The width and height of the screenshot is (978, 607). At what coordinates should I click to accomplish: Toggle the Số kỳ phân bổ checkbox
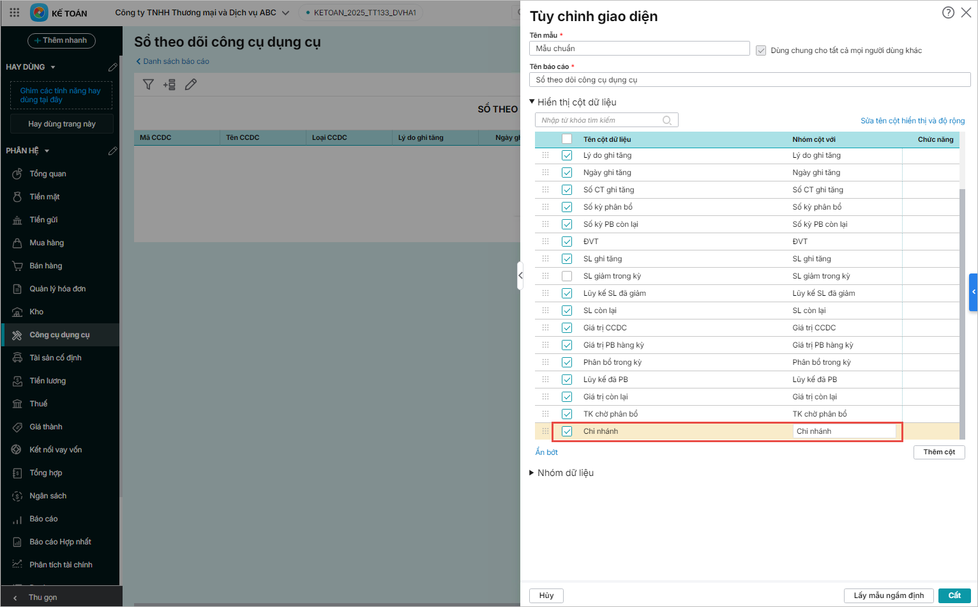(567, 207)
